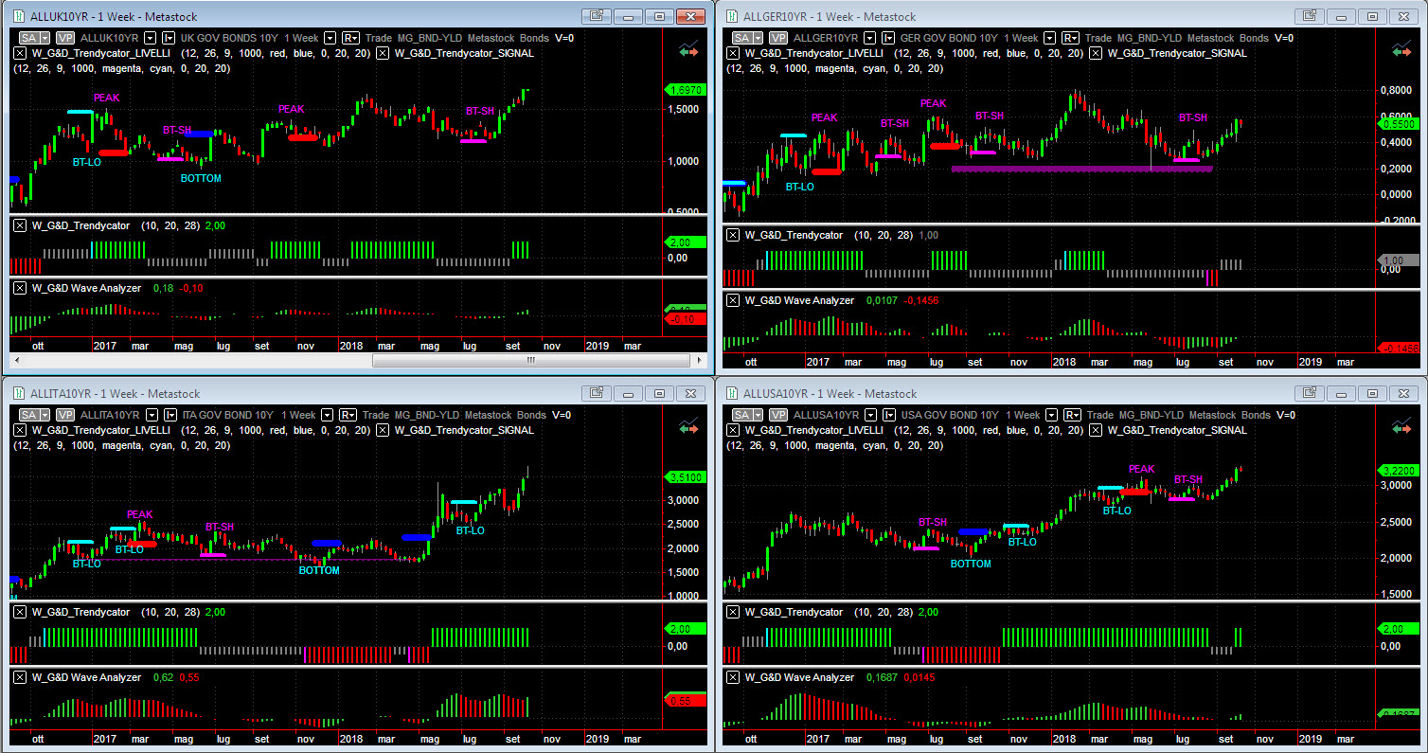Click the ALLGER10YR window title chart icon

[x=731, y=16]
